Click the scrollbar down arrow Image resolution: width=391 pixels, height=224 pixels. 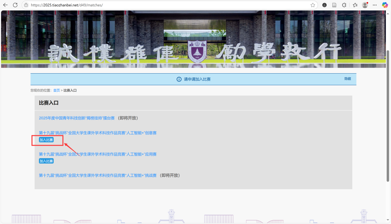coord(388,220)
